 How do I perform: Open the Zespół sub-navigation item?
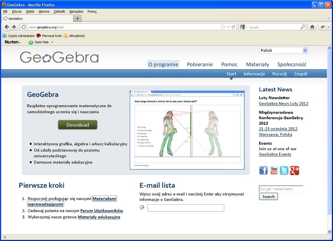[x=300, y=74]
